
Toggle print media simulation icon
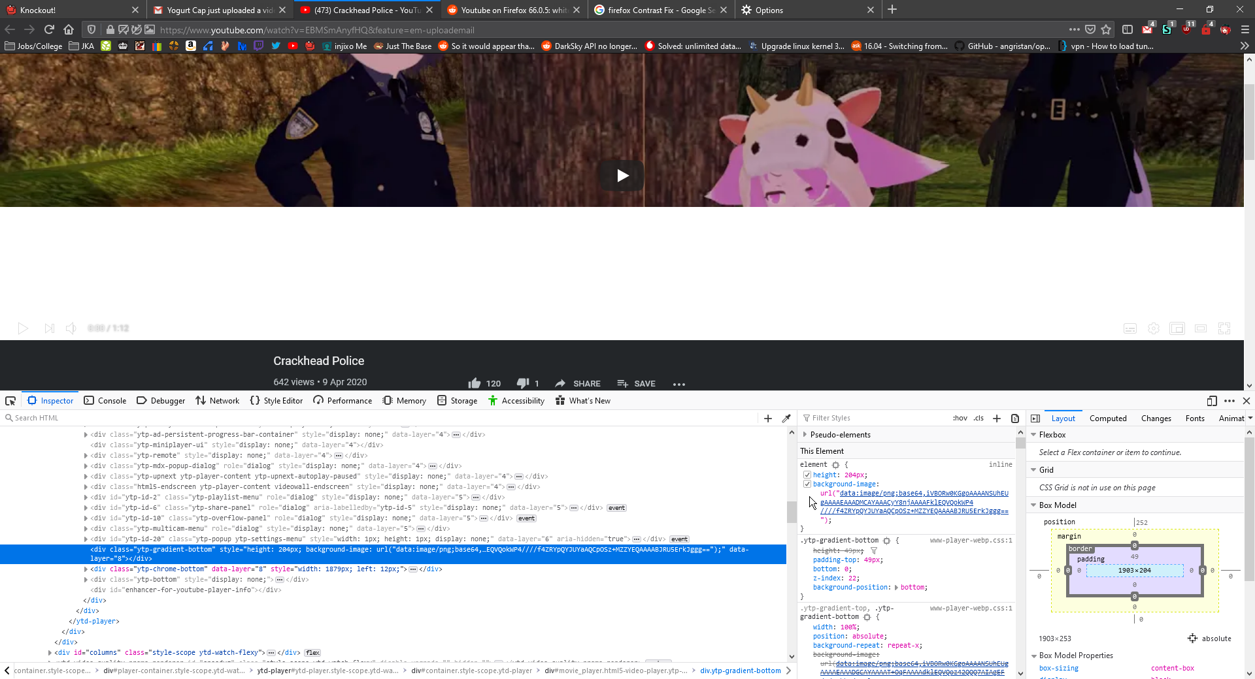(1015, 418)
